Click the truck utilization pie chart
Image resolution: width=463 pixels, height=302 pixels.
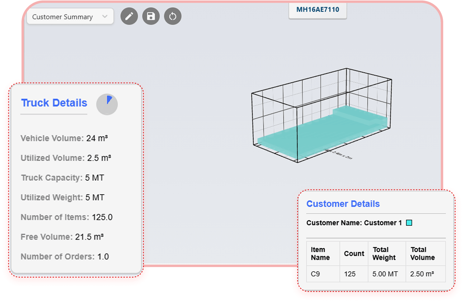(x=107, y=104)
